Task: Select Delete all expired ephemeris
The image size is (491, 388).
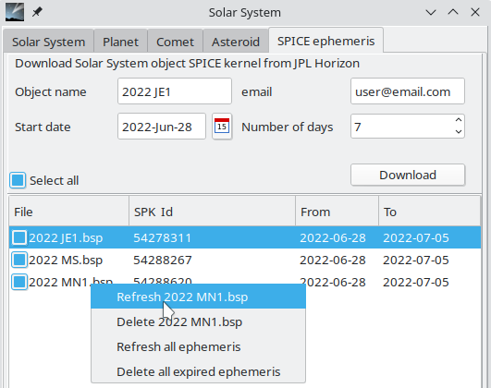Action: 198,371
